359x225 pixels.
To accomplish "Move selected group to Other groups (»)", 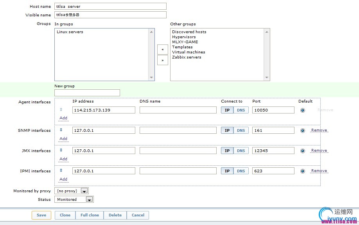I will (x=163, y=60).
